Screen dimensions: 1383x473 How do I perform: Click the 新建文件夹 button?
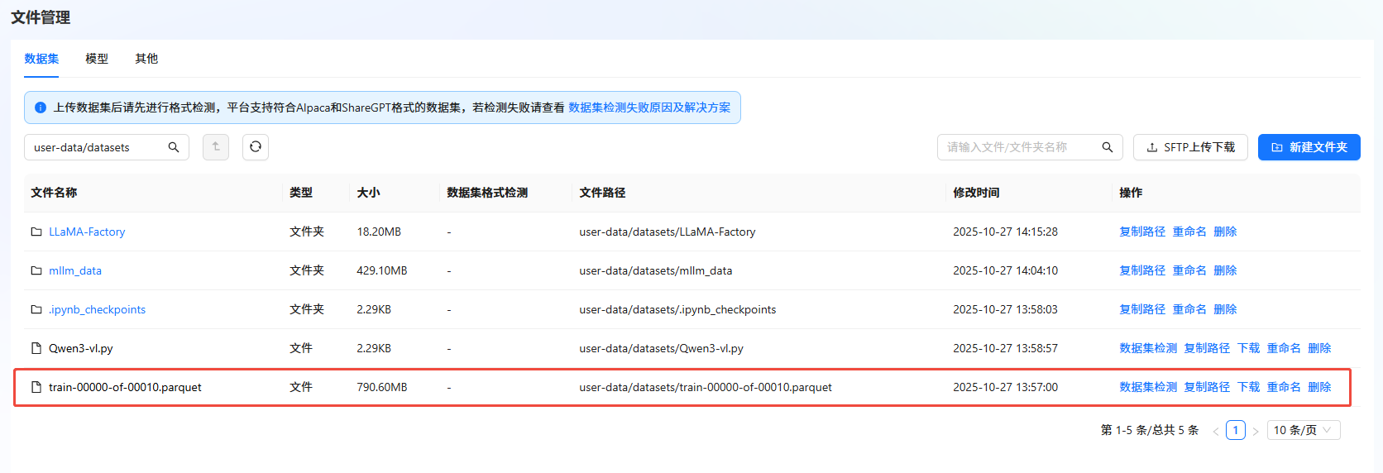[x=1309, y=147]
